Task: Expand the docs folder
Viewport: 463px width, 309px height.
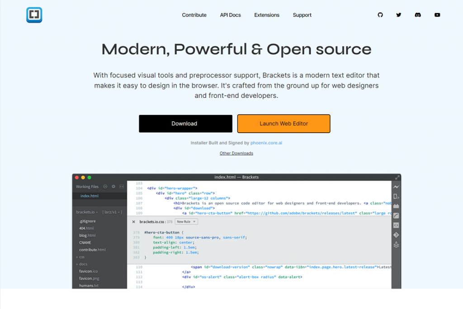Action: pyautogui.click(x=81, y=264)
